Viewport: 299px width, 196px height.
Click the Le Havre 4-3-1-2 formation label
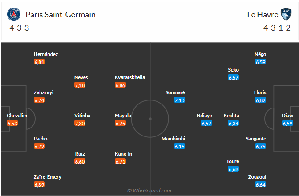coord(276,28)
